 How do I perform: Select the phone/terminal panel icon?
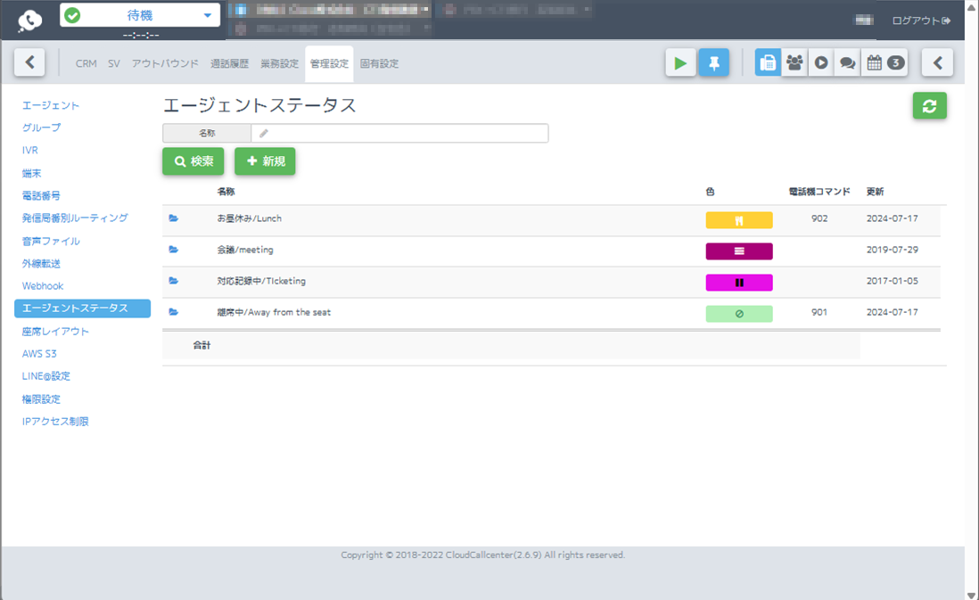click(x=768, y=62)
